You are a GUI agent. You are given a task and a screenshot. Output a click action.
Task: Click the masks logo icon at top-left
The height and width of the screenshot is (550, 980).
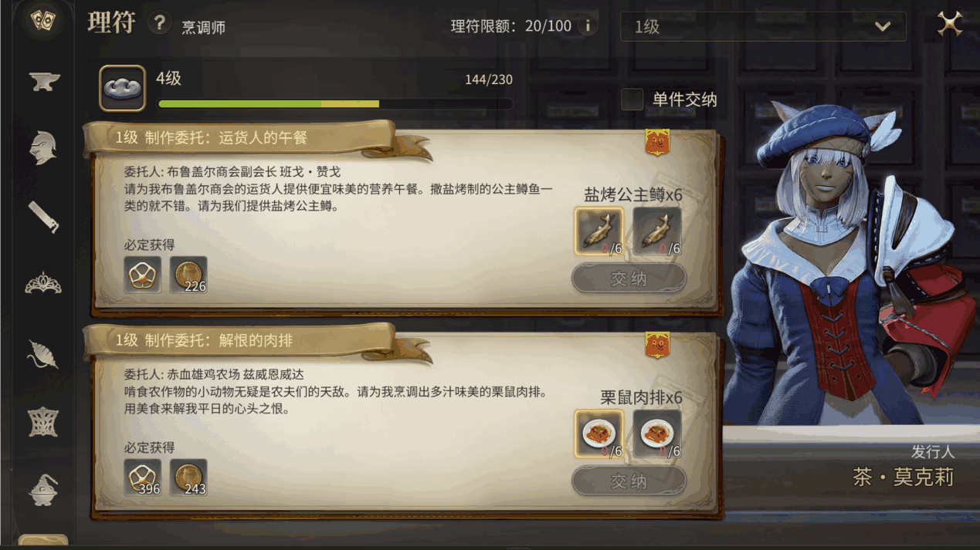coord(42,22)
